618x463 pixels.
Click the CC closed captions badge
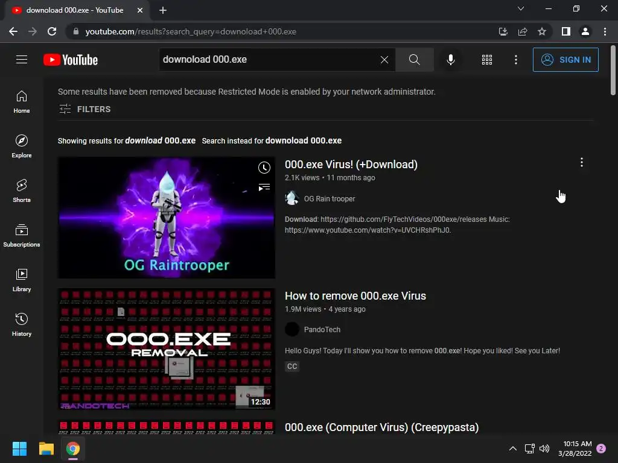tap(292, 367)
